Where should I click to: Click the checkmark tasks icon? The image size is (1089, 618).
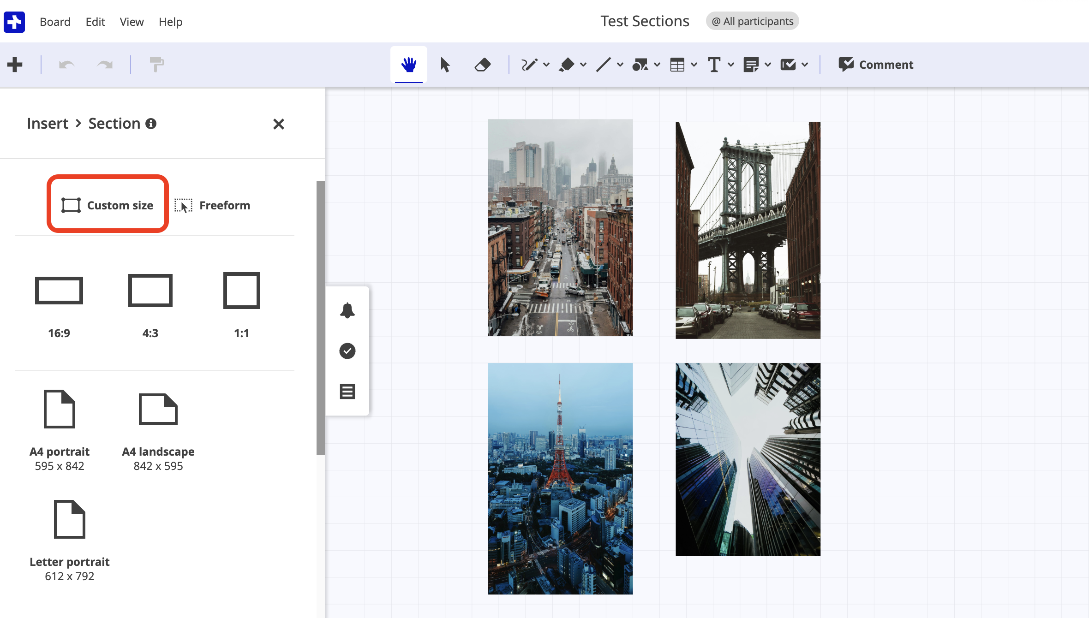(347, 351)
